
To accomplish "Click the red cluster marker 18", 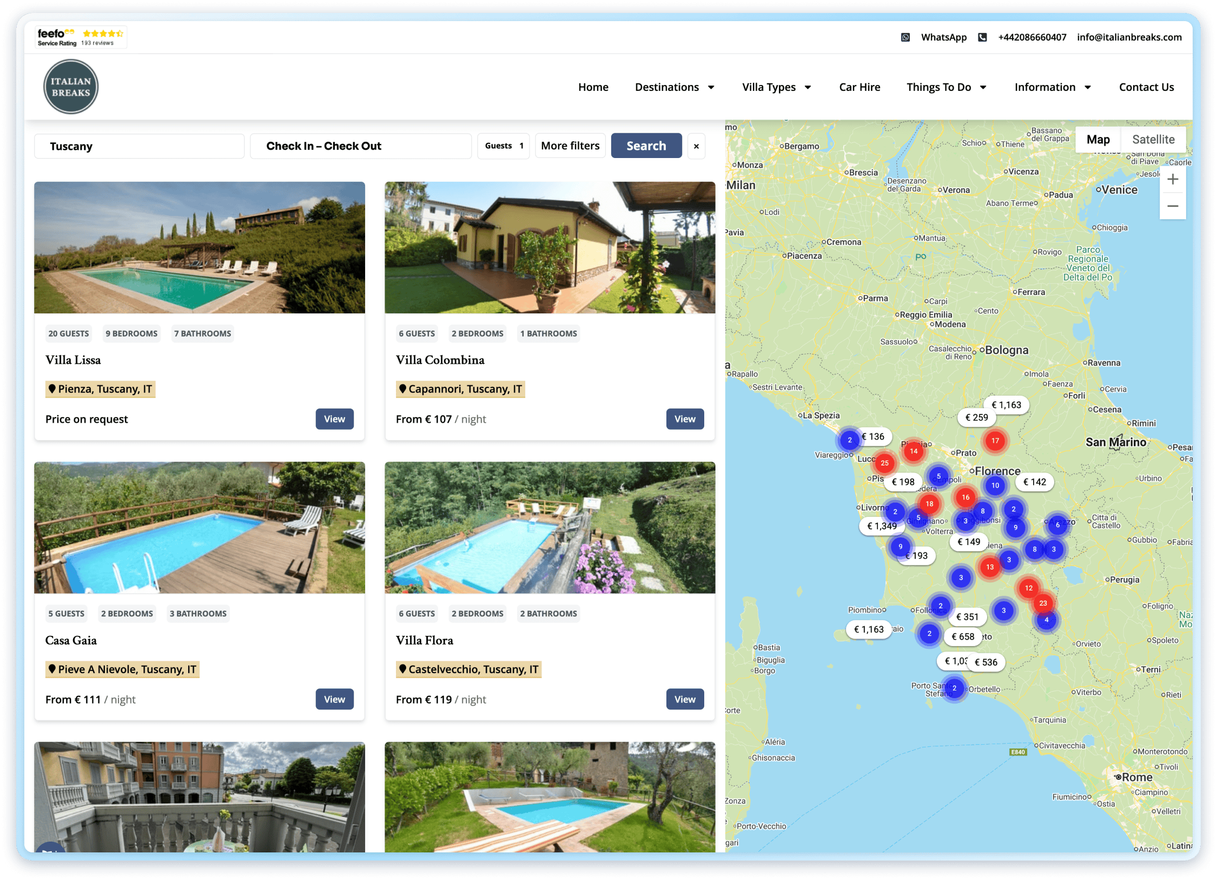I will pos(929,504).
